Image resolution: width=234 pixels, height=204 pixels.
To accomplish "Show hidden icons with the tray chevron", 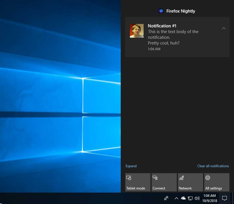I will (x=176, y=198).
